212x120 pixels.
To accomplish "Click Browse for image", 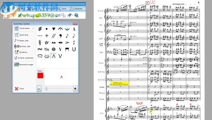I will coord(24,65).
